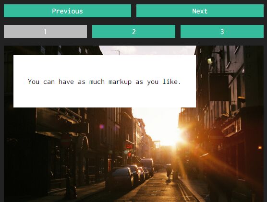The height and width of the screenshot is (202, 267).
Task: Click the word "markup" in caption
Action: pos(120,82)
